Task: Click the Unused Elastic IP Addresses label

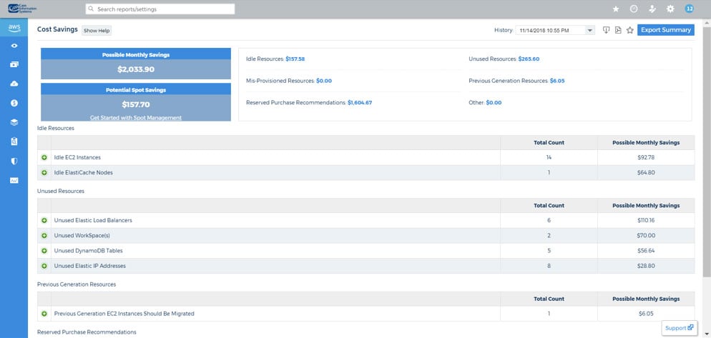Action: [90, 266]
